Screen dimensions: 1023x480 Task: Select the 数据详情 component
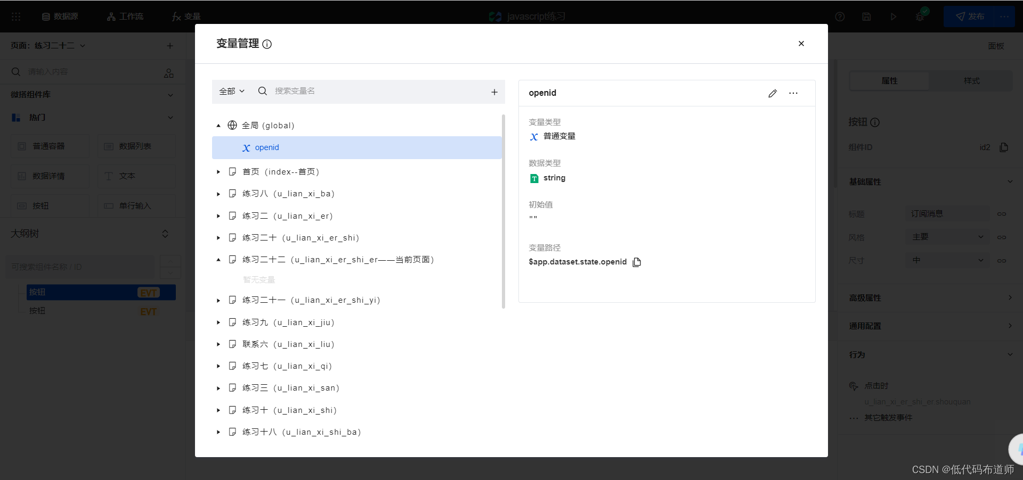click(x=50, y=176)
